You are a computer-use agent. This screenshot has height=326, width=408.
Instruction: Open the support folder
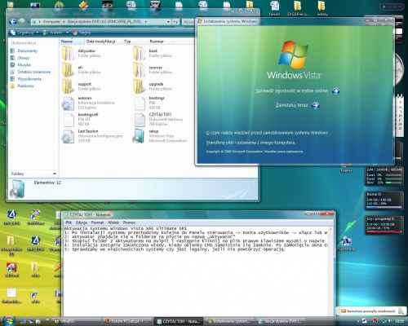82,86
